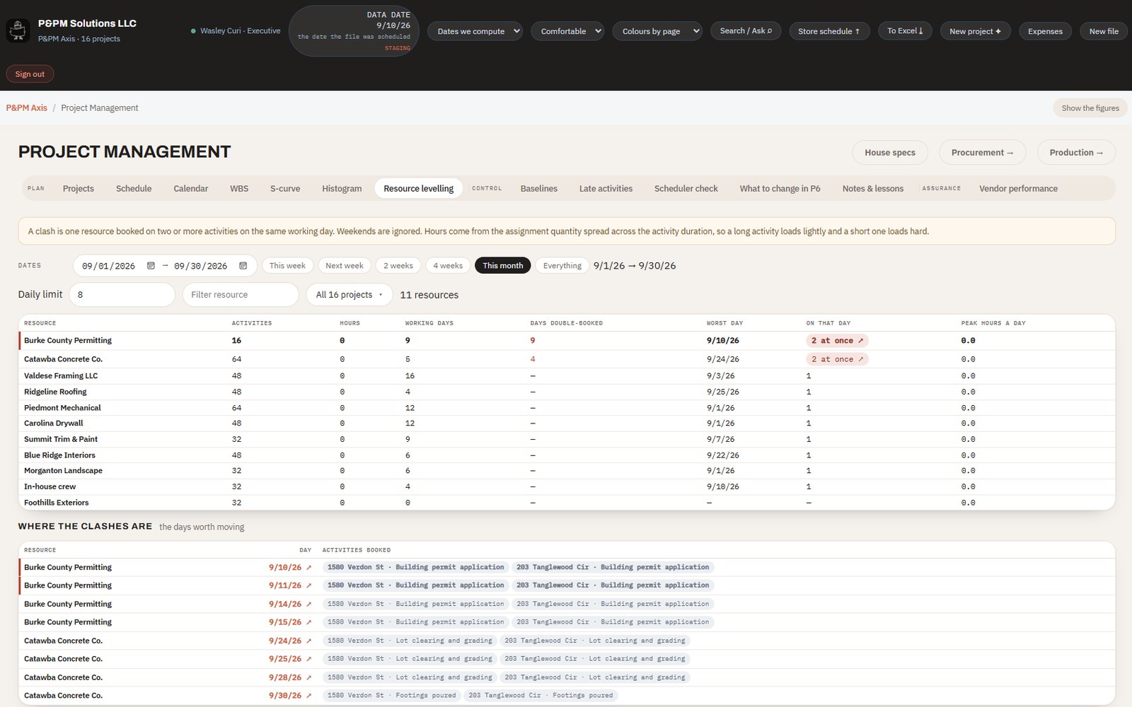Select the Ridgeline Roofing row
This screenshot has width=1132, height=707.
tap(567, 392)
